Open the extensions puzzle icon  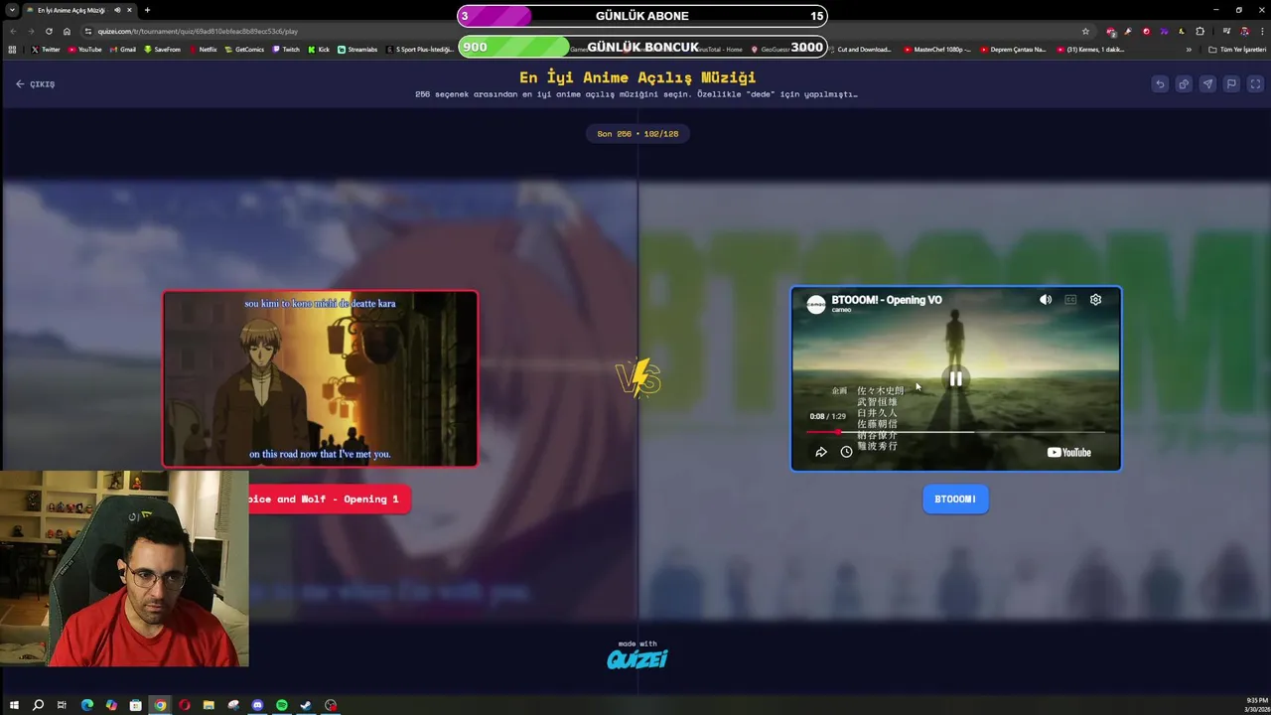1200,31
